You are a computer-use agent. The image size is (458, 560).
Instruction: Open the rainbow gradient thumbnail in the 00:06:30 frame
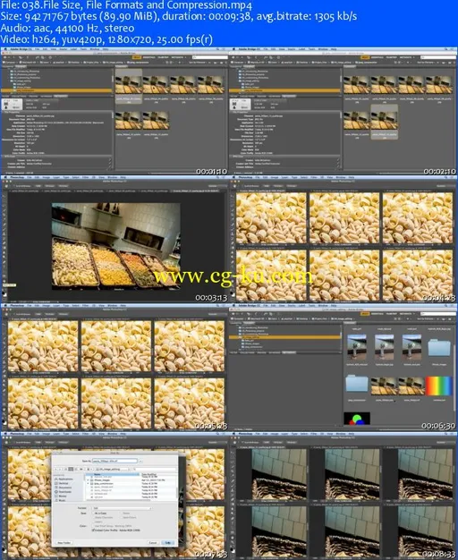[x=439, y=386]
